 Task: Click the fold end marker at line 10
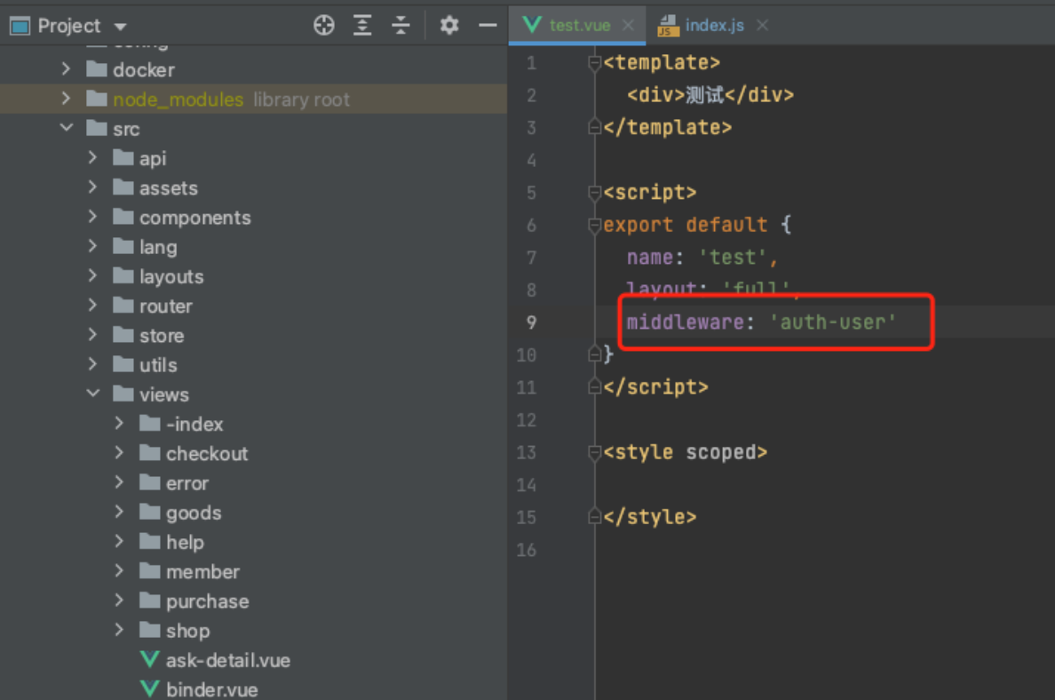(x=594, y=354)
